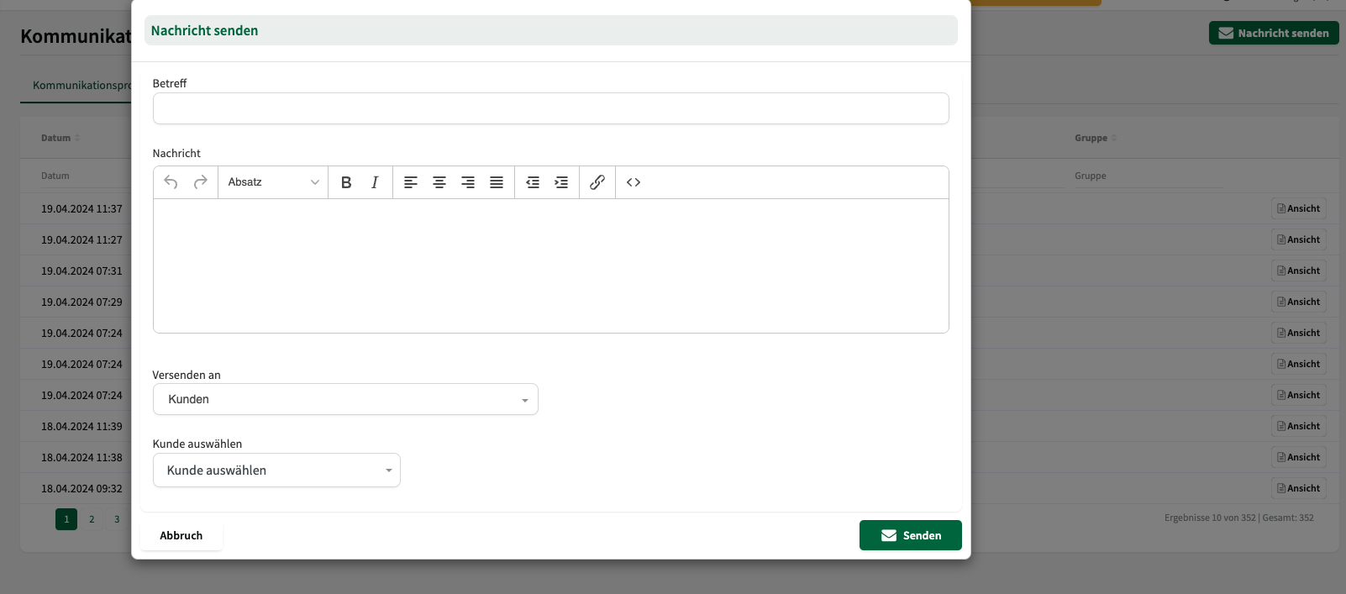
Task: Go to page 2 of results
Action: pos(92,519)
